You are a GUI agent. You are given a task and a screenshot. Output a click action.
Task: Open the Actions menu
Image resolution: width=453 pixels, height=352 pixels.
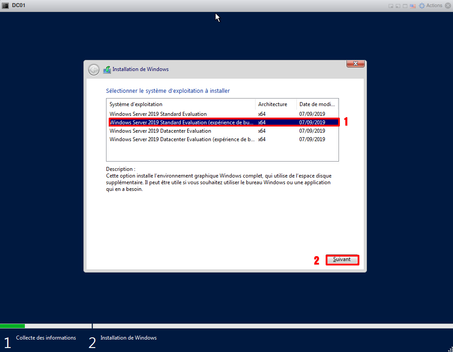[434, 6]
